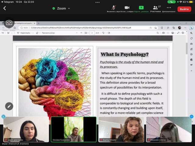195x146 pixels.
Task: Open a new browser tab
Action: pos(38,23)
